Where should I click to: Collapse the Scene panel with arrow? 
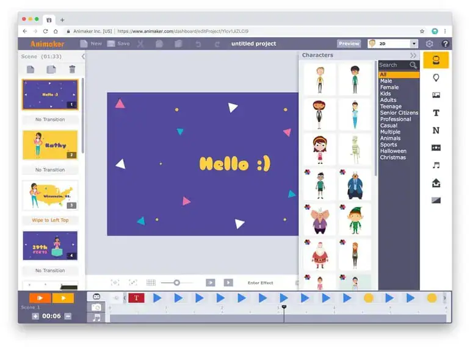click(x=84, y=56)
